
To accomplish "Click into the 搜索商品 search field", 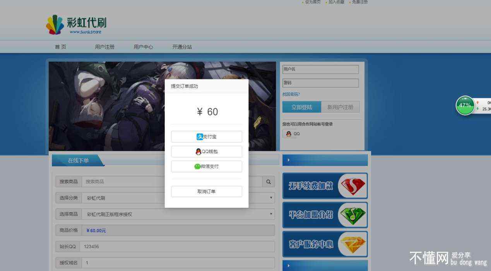I will click(x=172, y=182).
